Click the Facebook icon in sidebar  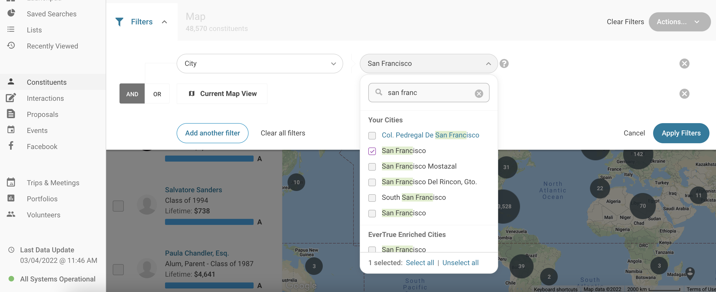pos(11,146)
